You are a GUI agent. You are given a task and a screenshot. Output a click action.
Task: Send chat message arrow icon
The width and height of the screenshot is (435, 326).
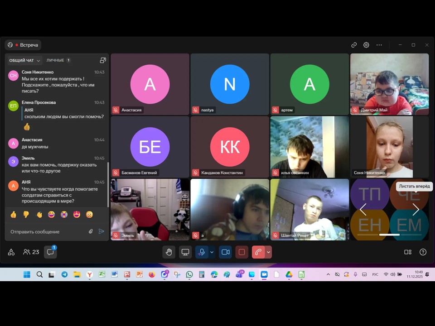coord(101,231)
